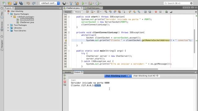Click the green Run Project icon
This screenshot has height=111, width=198.
click(x=83, y=3)
